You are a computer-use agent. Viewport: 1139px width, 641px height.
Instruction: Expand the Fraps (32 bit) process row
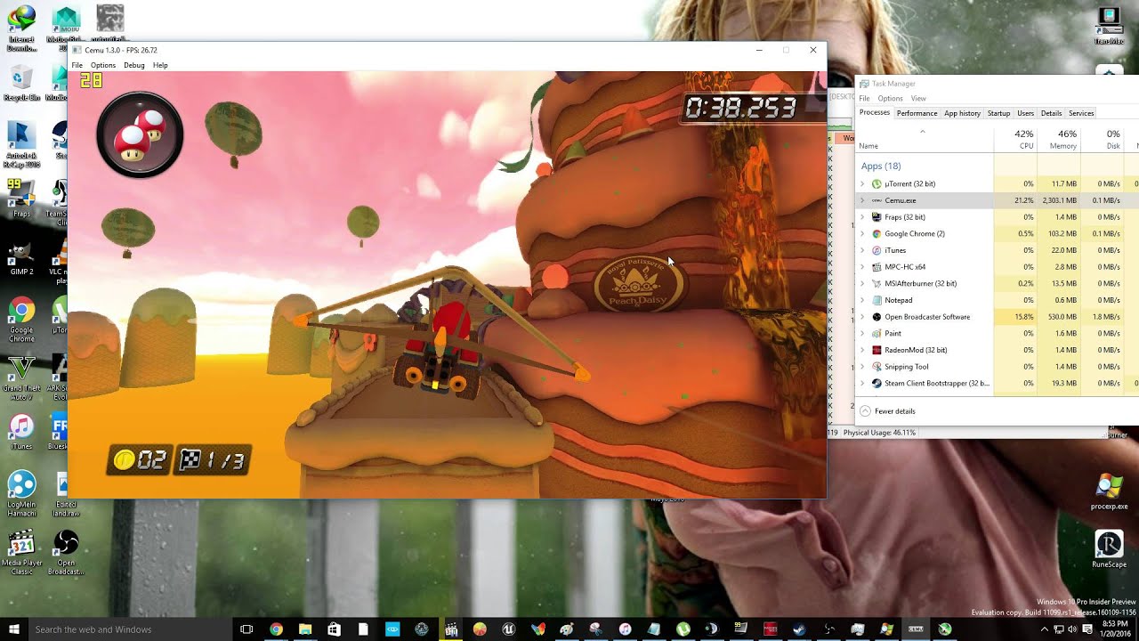tap(862, 217)
